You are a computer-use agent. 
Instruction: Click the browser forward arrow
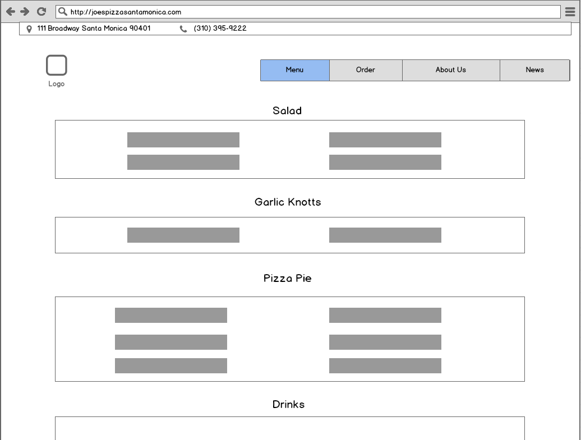coord(25,12)
